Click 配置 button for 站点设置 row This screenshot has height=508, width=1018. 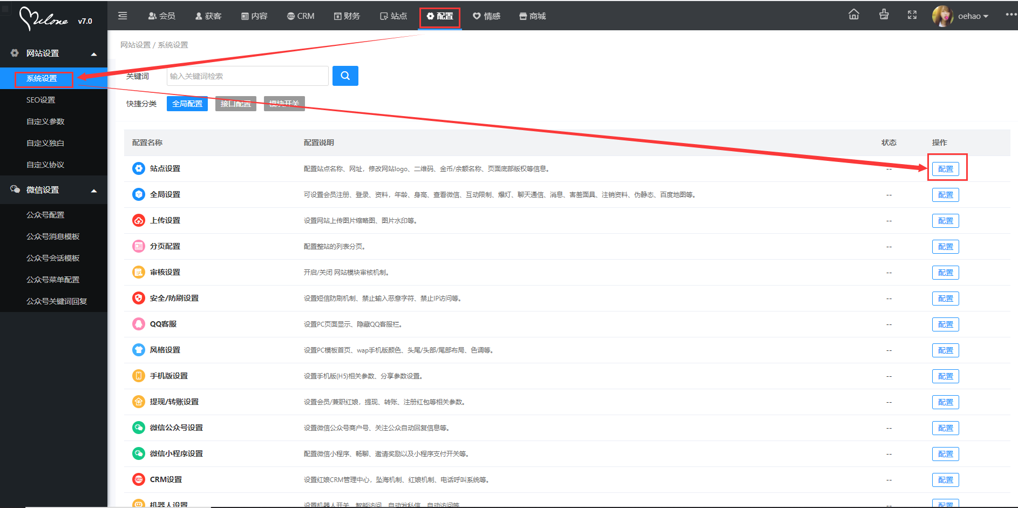(946, 169)
